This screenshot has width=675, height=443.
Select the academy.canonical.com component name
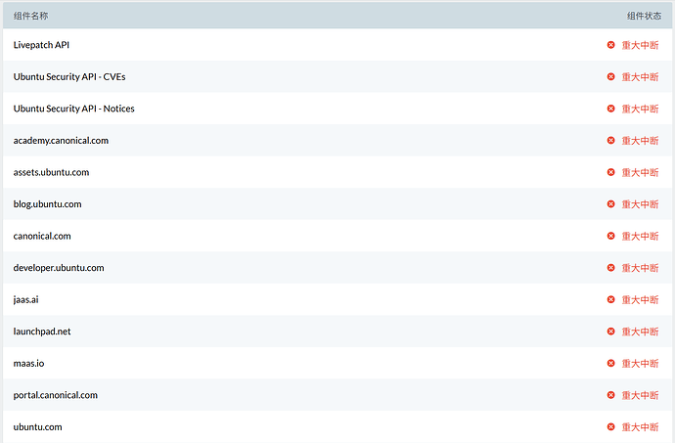tap(61, 141)
